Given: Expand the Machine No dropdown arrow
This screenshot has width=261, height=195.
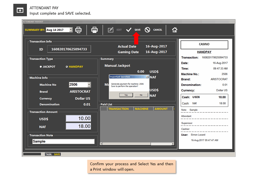Looking at the screenshot, I should (x=89, y=84).
